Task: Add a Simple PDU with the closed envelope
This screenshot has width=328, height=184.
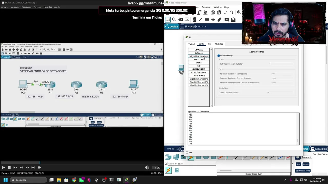Action: tap(227, 20)
